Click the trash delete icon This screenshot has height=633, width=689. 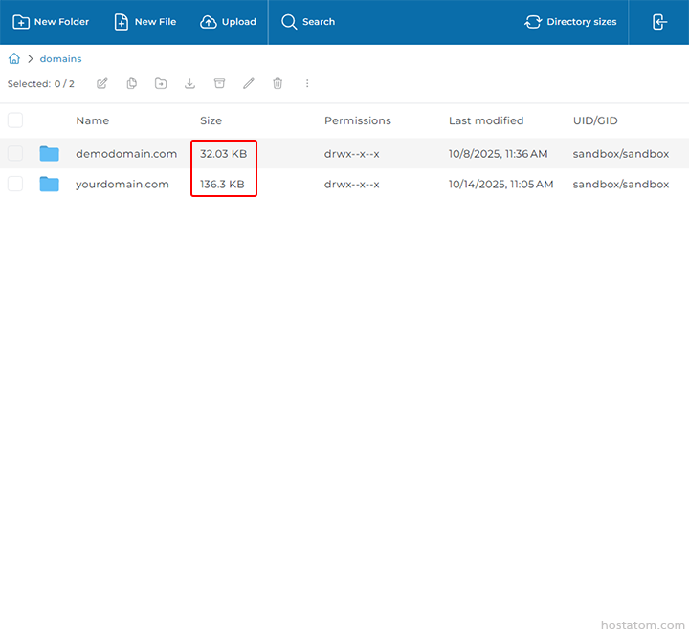click(278, 84)
